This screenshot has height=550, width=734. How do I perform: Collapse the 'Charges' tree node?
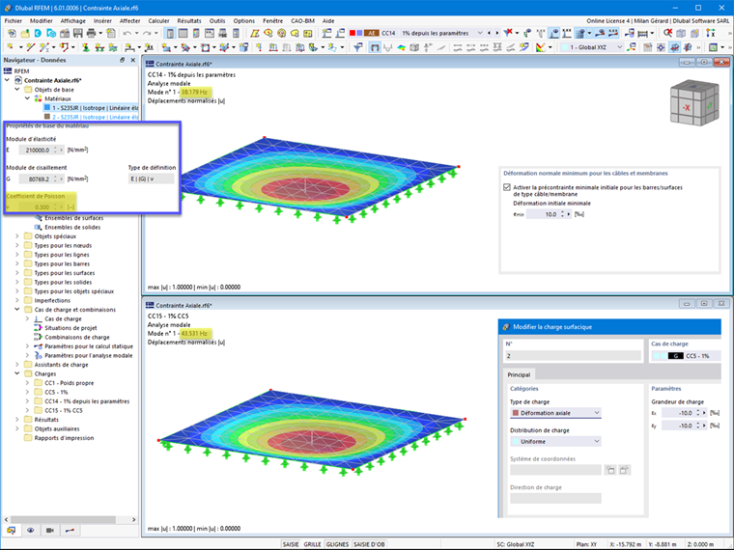tap(17, 373)
